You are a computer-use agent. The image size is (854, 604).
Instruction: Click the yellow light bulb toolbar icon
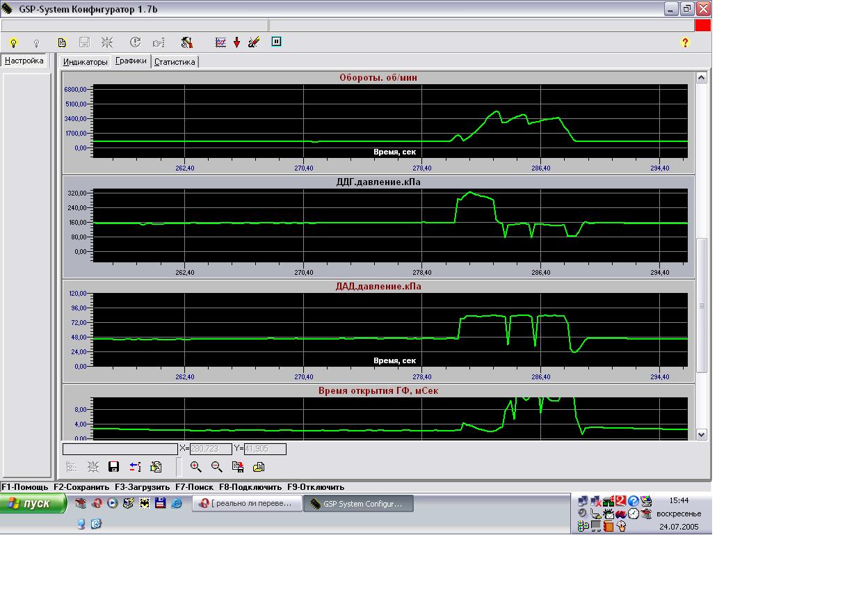(13, 42)
